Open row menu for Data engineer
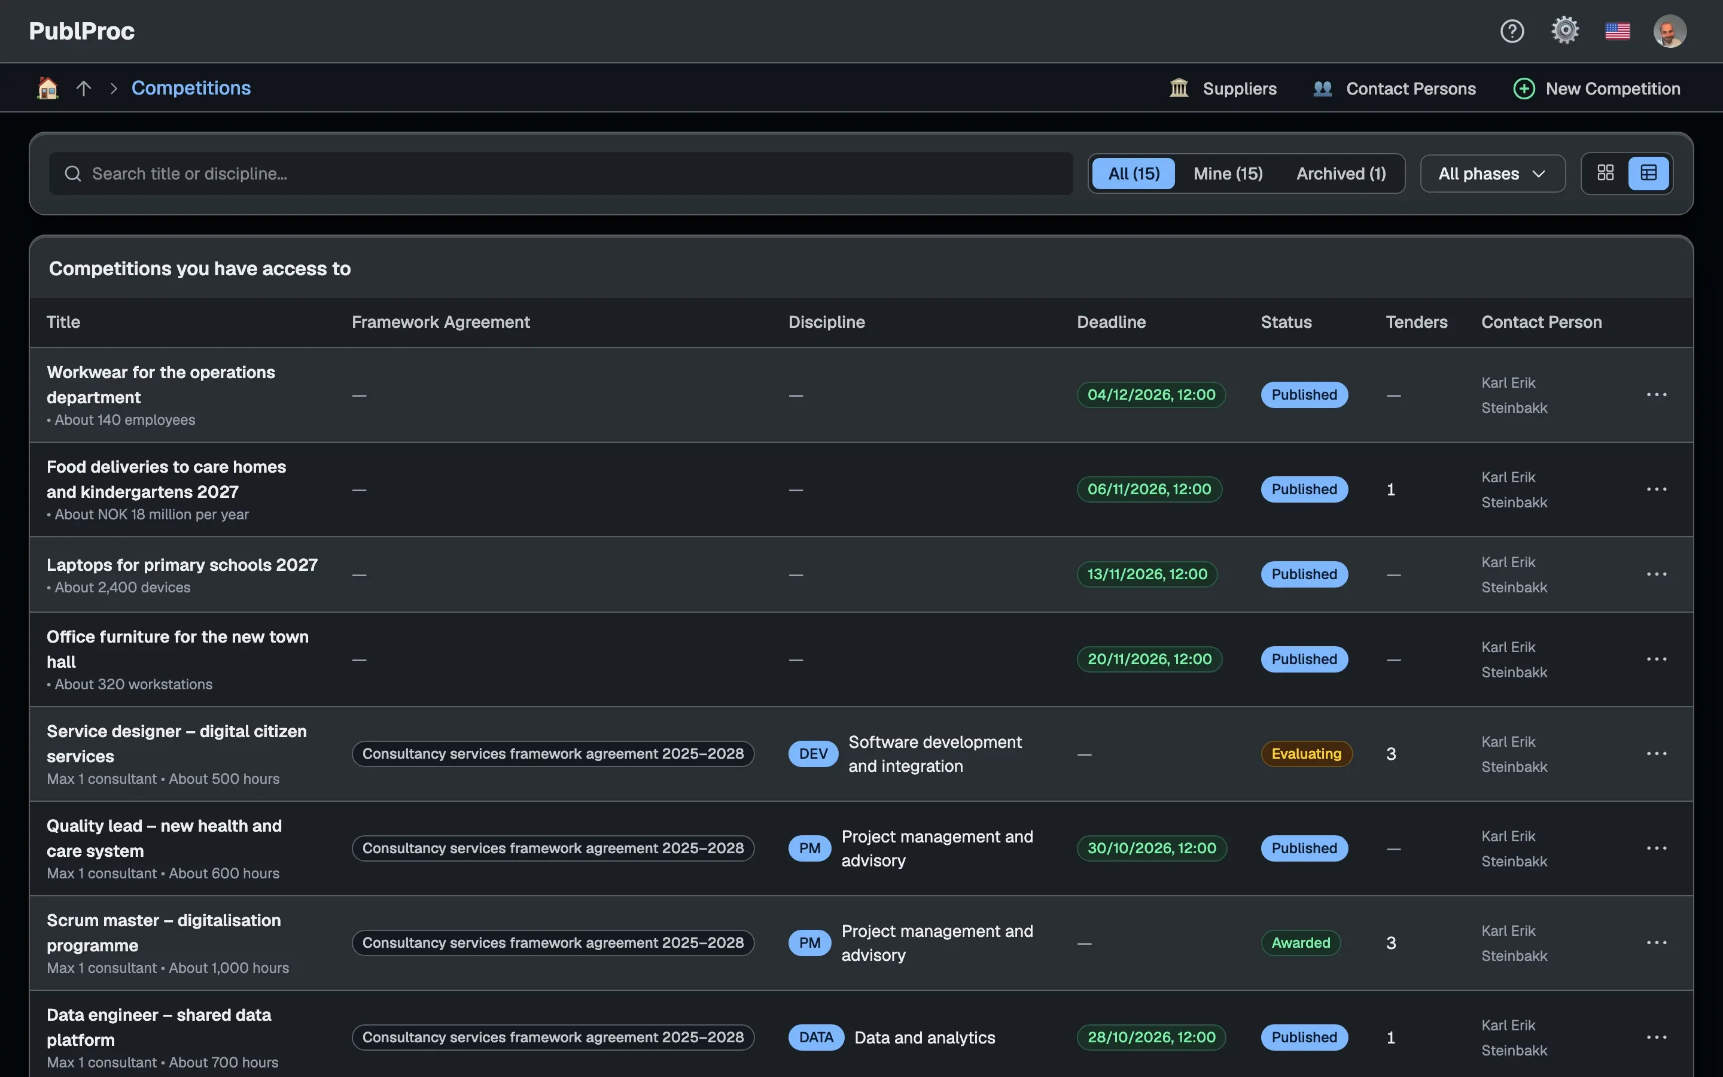Image resolution: width=1723 pixels, height=1077 pixels. (x=1656, y=1037)
